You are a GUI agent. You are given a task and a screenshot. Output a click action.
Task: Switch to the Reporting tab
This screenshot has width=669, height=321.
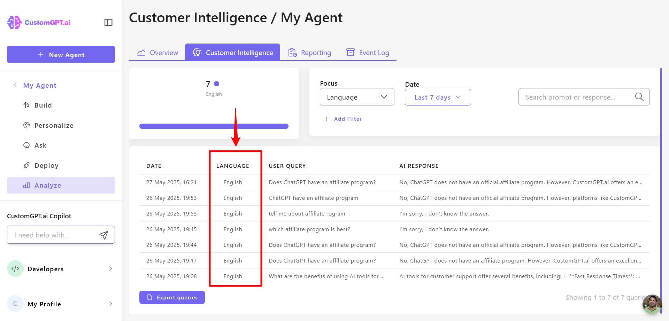click(x=309, y=53)
